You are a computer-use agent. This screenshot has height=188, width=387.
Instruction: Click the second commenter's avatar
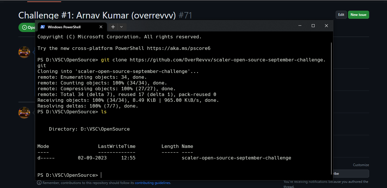click(24, 112)
